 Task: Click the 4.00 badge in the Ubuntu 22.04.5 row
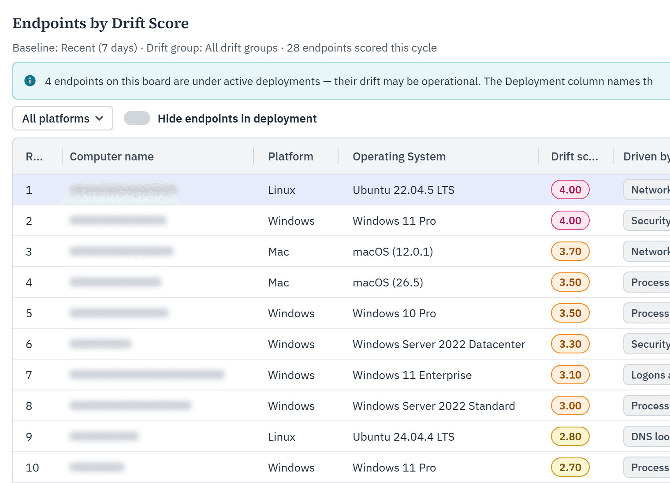570,189
